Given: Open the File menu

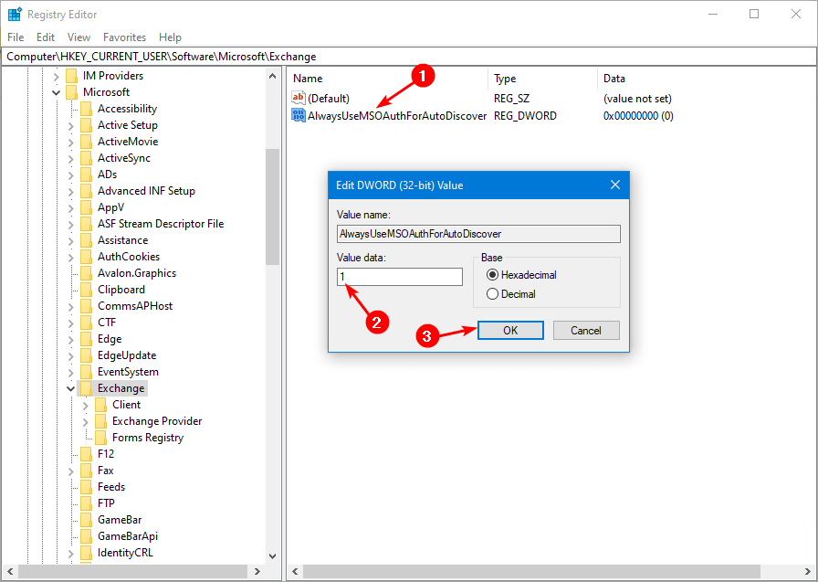Looking at the screenshot, I should click(16, 37).
